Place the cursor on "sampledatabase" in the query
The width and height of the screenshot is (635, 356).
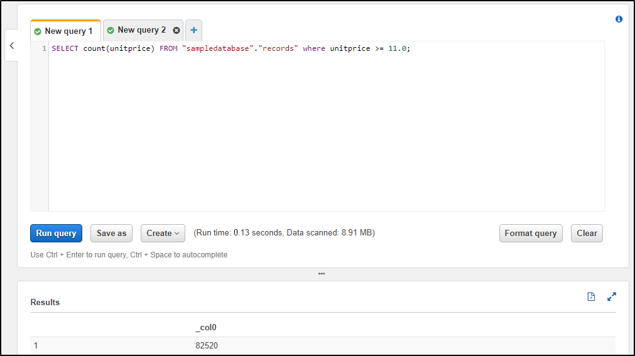click(212, 48)
